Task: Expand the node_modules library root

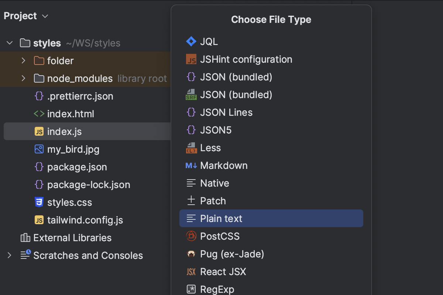Action: coord(23,78)
